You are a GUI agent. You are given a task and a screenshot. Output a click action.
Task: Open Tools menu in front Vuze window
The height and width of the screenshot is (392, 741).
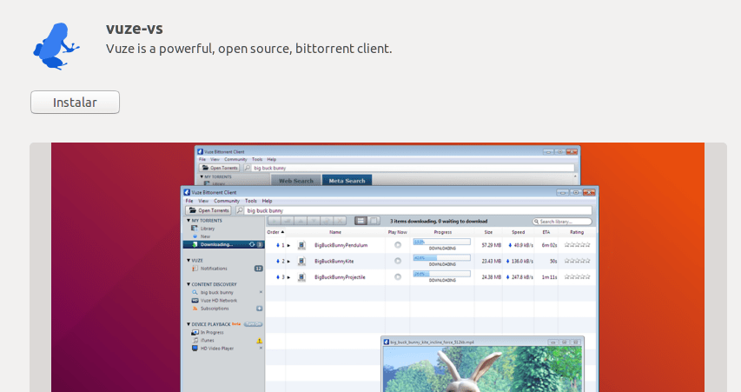click(250, 201)
